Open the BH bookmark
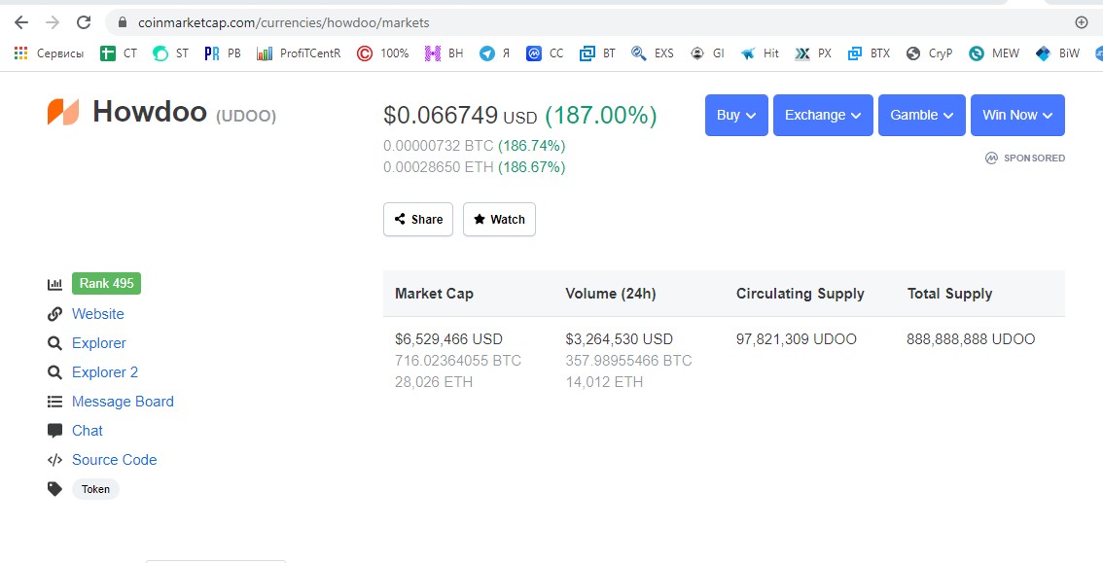This screenshot has height=563, width=1103. click(x=444, y=53)
